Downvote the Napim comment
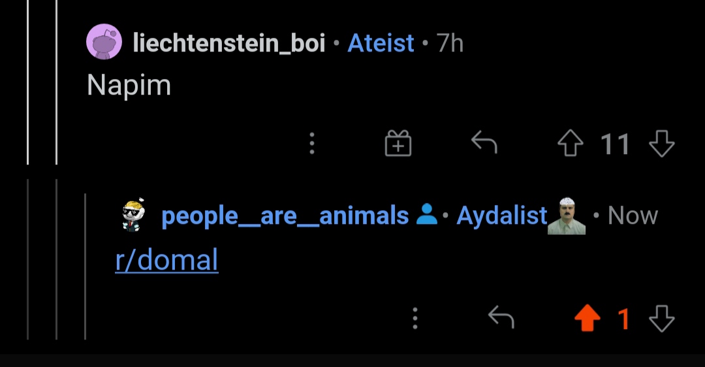Image resolution: width=705 pixels, height=367 pixels. (661, 144)
